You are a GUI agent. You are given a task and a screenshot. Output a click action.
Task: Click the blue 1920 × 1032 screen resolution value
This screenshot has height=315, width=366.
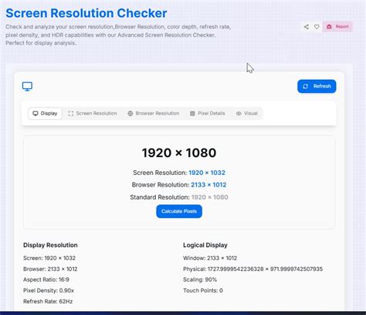207,173
